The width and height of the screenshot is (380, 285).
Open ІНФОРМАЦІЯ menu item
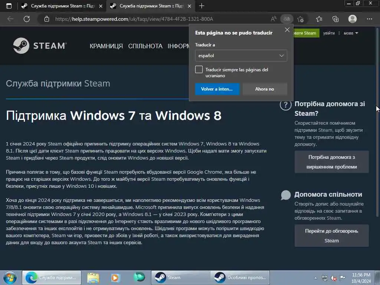[178, 46]
